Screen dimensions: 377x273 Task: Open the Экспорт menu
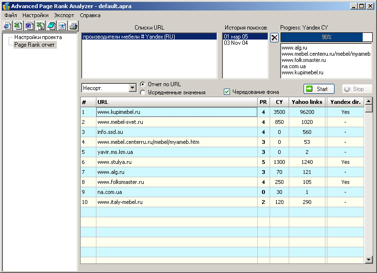click(x=64, y=15)
